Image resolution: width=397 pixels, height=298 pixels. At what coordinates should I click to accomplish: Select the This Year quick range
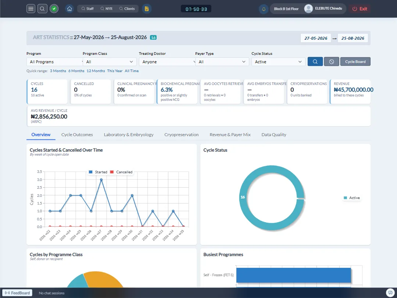(x=115, y=71)
